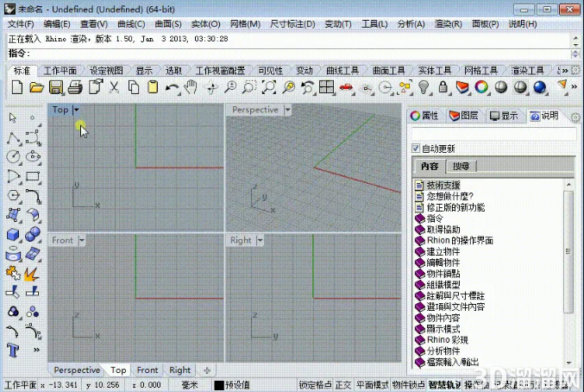Click the Zoom window dashed-rectangle icon
This screenshot has height=392, width=584.
coord(249,87)
